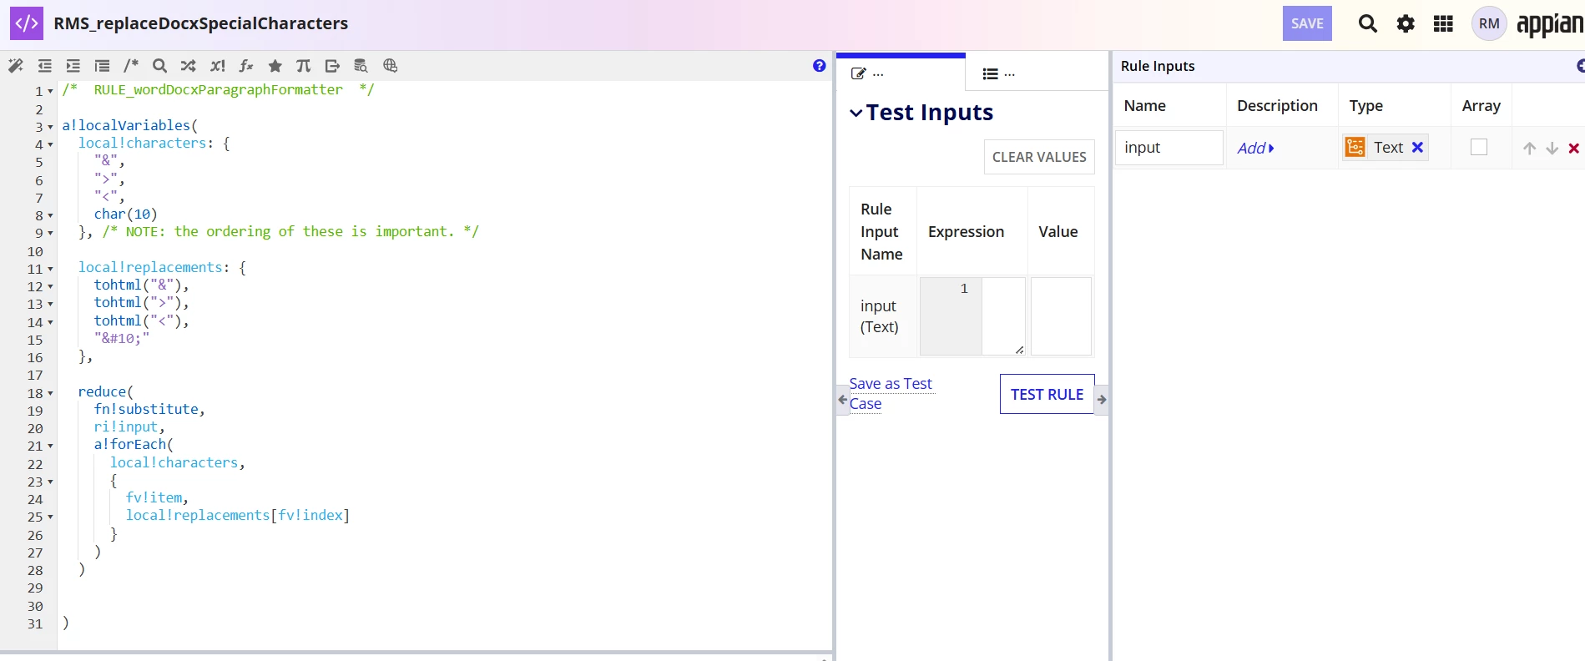This screenshot has height=661, width=1585.
Task: Fold a!forEach at line 21
Action: [x=50, y=447]
